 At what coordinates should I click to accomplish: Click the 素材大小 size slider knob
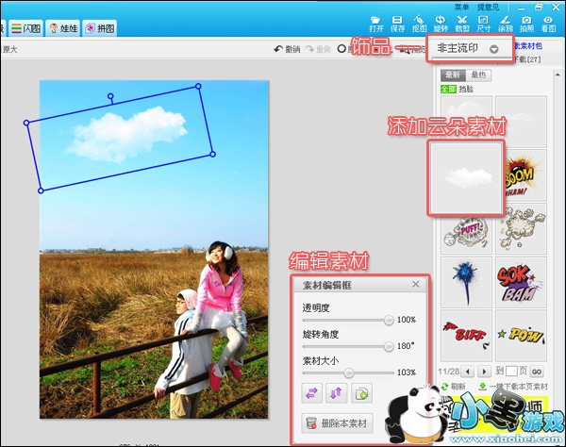click(348, 372)
